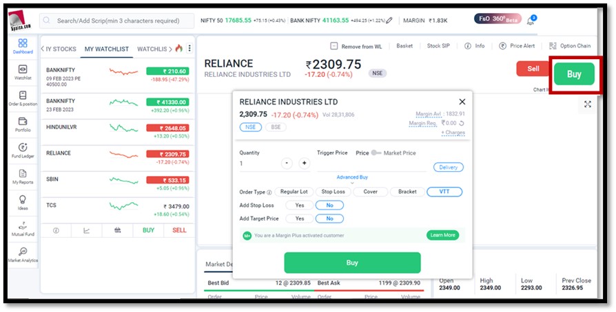
Task: Click the fullscreen expand chart icon
Action: (587, 104)
